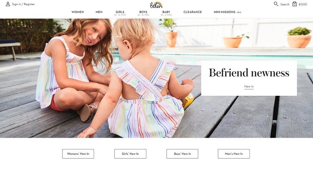Click the Boys' New In button
This screenshot has height=169, width=313.
point(182,154)
